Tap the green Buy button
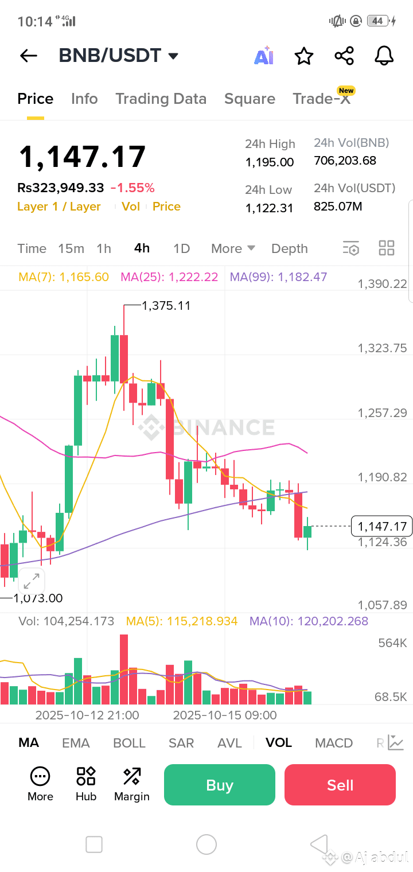413x872 pixels. tap(220, 785)
